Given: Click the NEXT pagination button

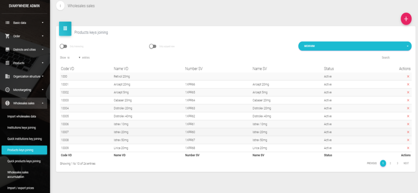Looking at the screenshot, I should 406,163.
